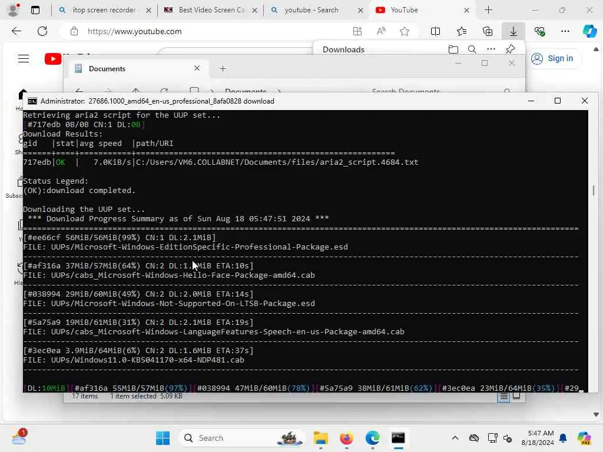This screenshot has width=603, height=452.
Task: Switch to itop screen recorder tab
Action: coord(104,10)
